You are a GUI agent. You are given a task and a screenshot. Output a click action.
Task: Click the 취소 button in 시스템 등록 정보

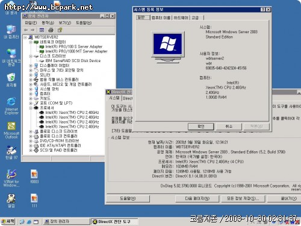pyautogui.click(x=229, y=127)
